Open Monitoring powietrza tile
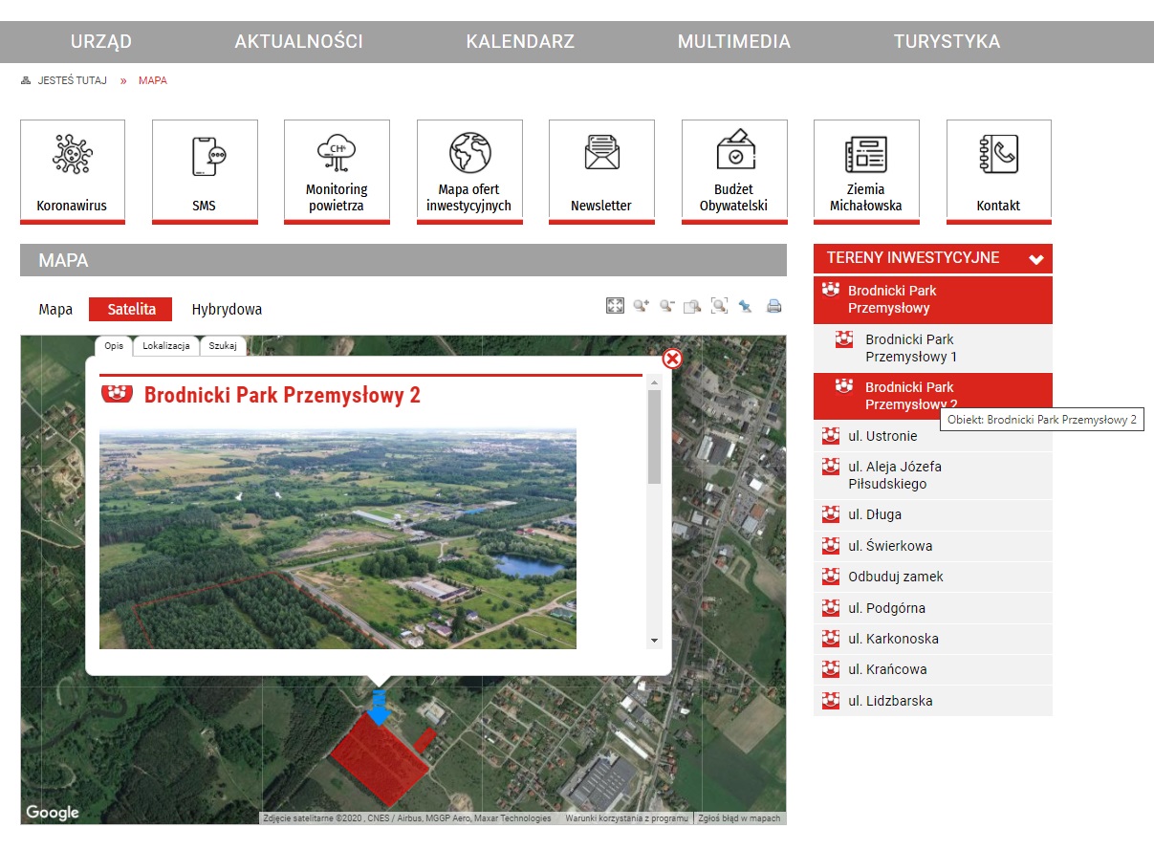The image size is (1154, 850). pos(337,172)
